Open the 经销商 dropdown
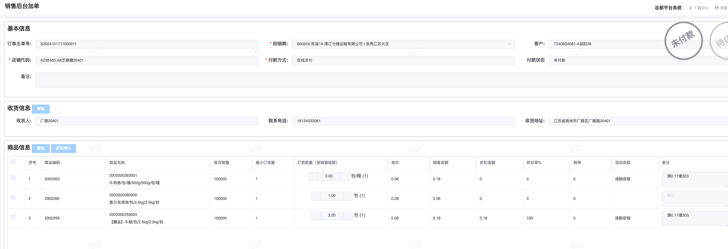 tap(403, 44)
